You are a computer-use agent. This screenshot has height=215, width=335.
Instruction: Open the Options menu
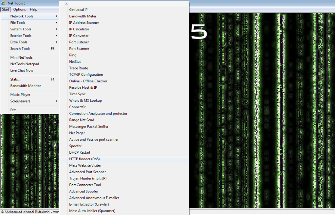[19, 9]
